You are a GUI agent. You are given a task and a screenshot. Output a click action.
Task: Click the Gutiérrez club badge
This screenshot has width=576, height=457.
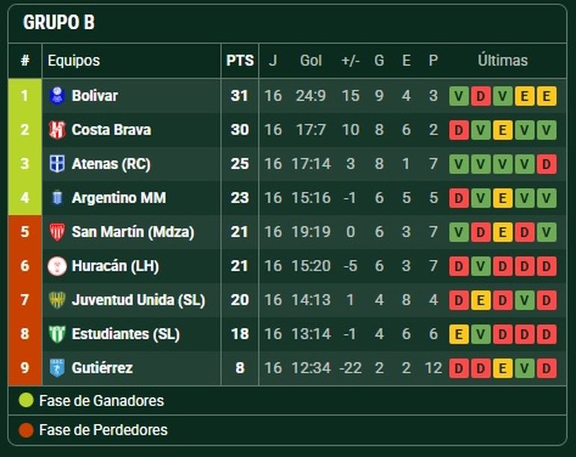point(57,368)
